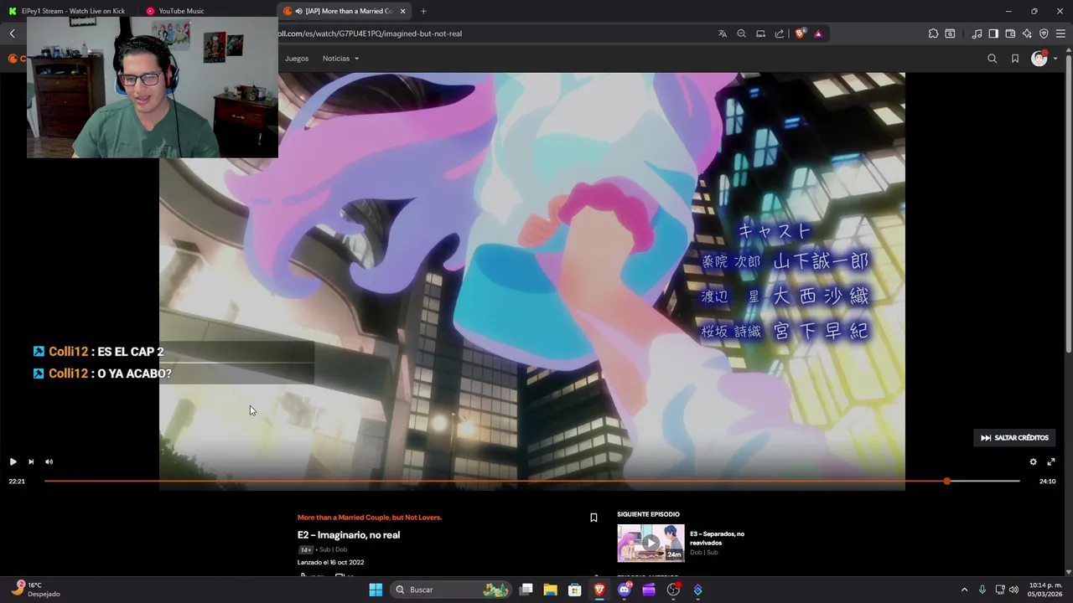This screenshot has height=603, width=1073.
Task: Search Crunchyroll with the magnifier icon
Action: click(x=993, y=59)
